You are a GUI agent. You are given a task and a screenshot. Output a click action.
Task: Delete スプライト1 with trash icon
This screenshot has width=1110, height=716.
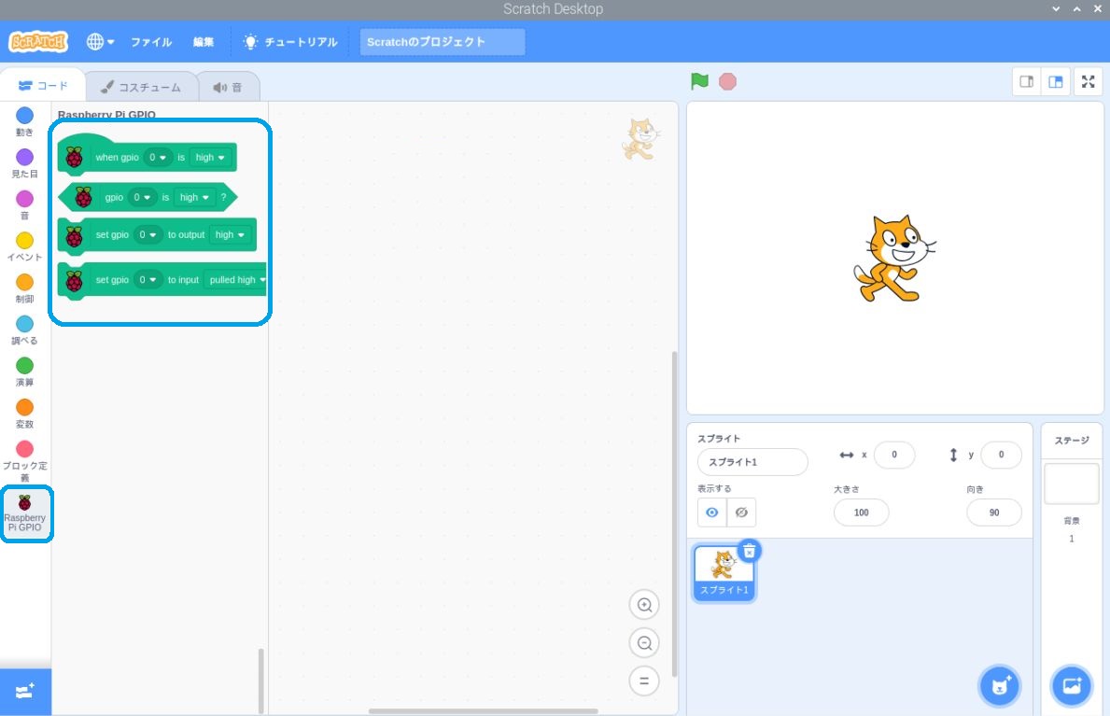point(749,551)
